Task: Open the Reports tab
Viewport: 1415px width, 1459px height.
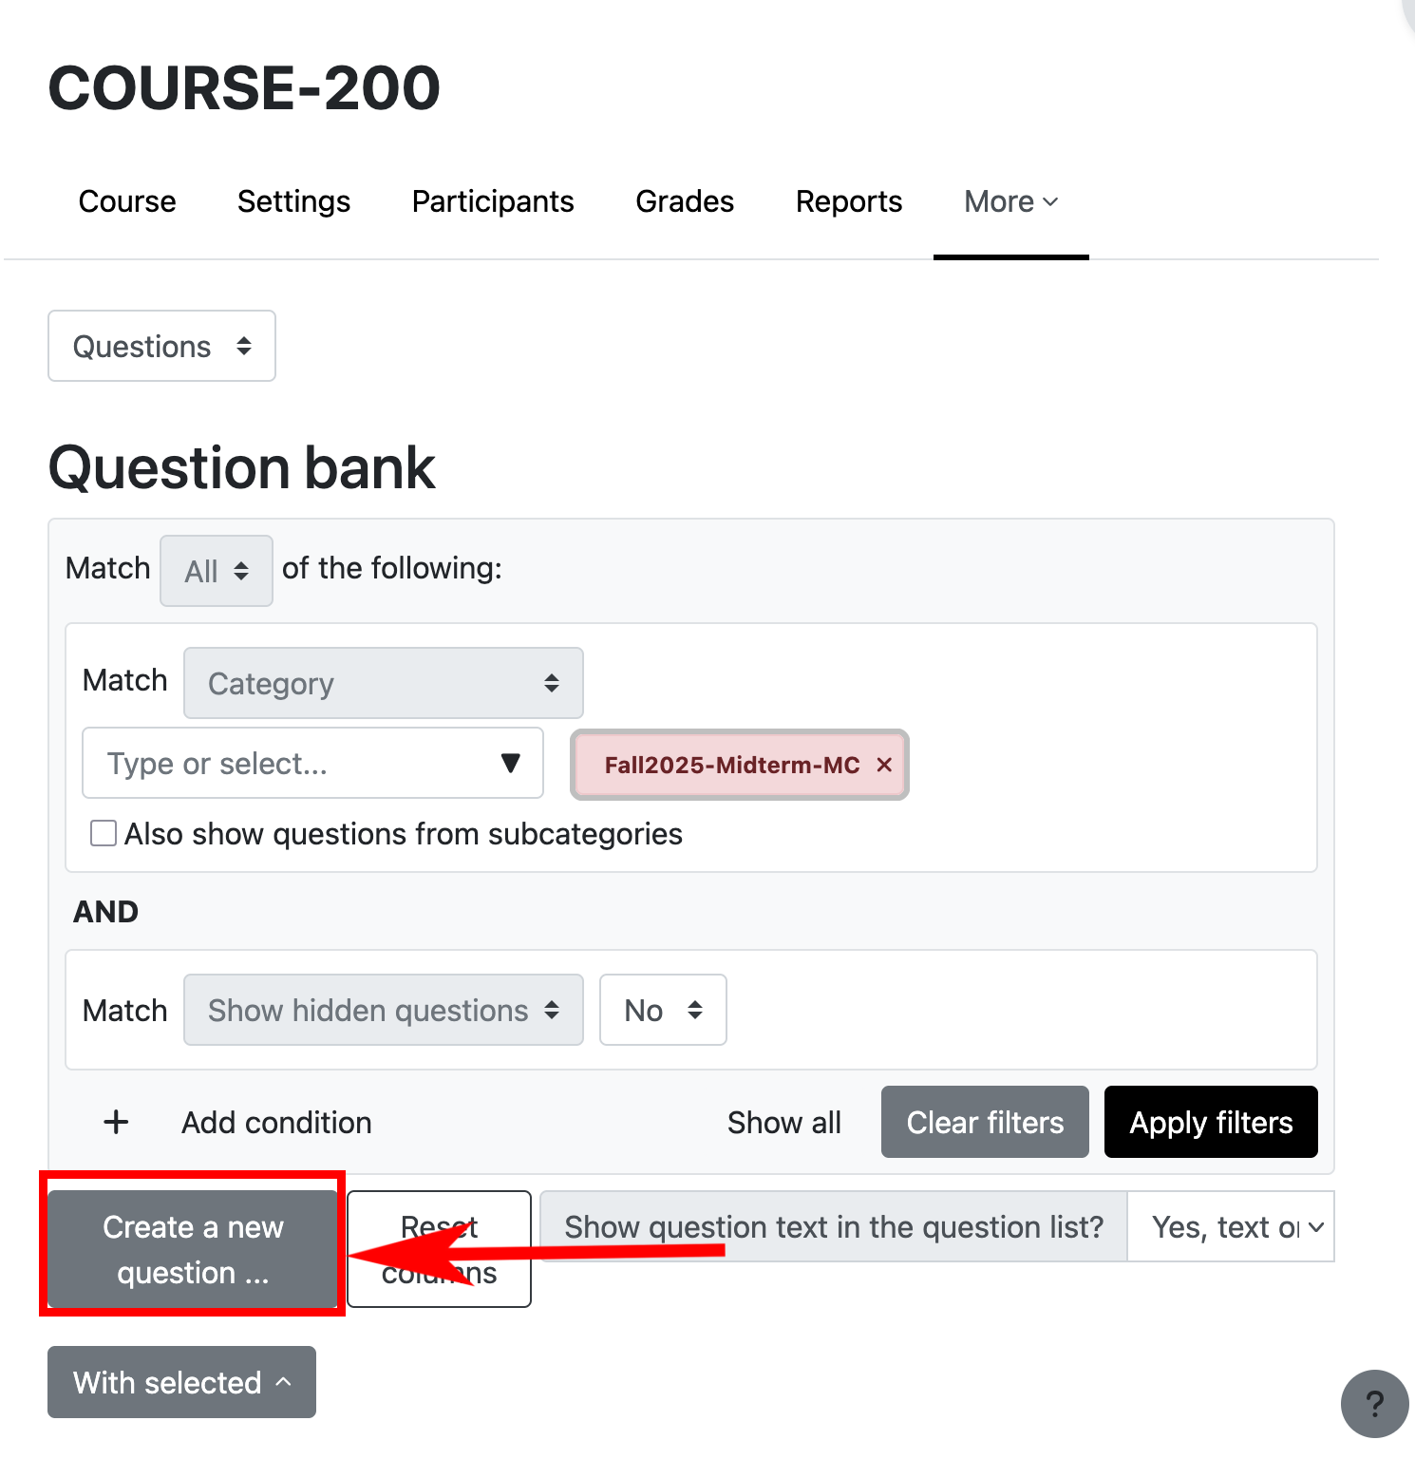Action: pos(848,201)
